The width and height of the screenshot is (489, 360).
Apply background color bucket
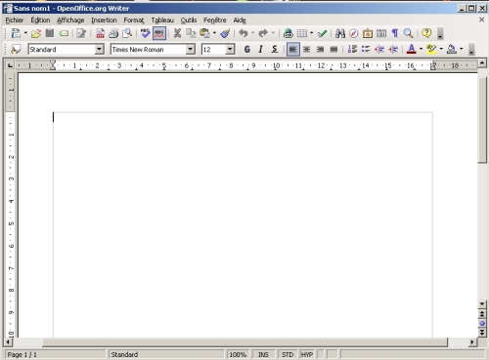tap(452, 50)
